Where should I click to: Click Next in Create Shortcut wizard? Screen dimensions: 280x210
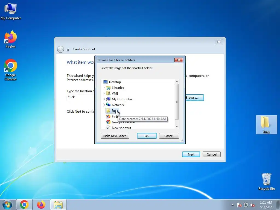(191, 154)
